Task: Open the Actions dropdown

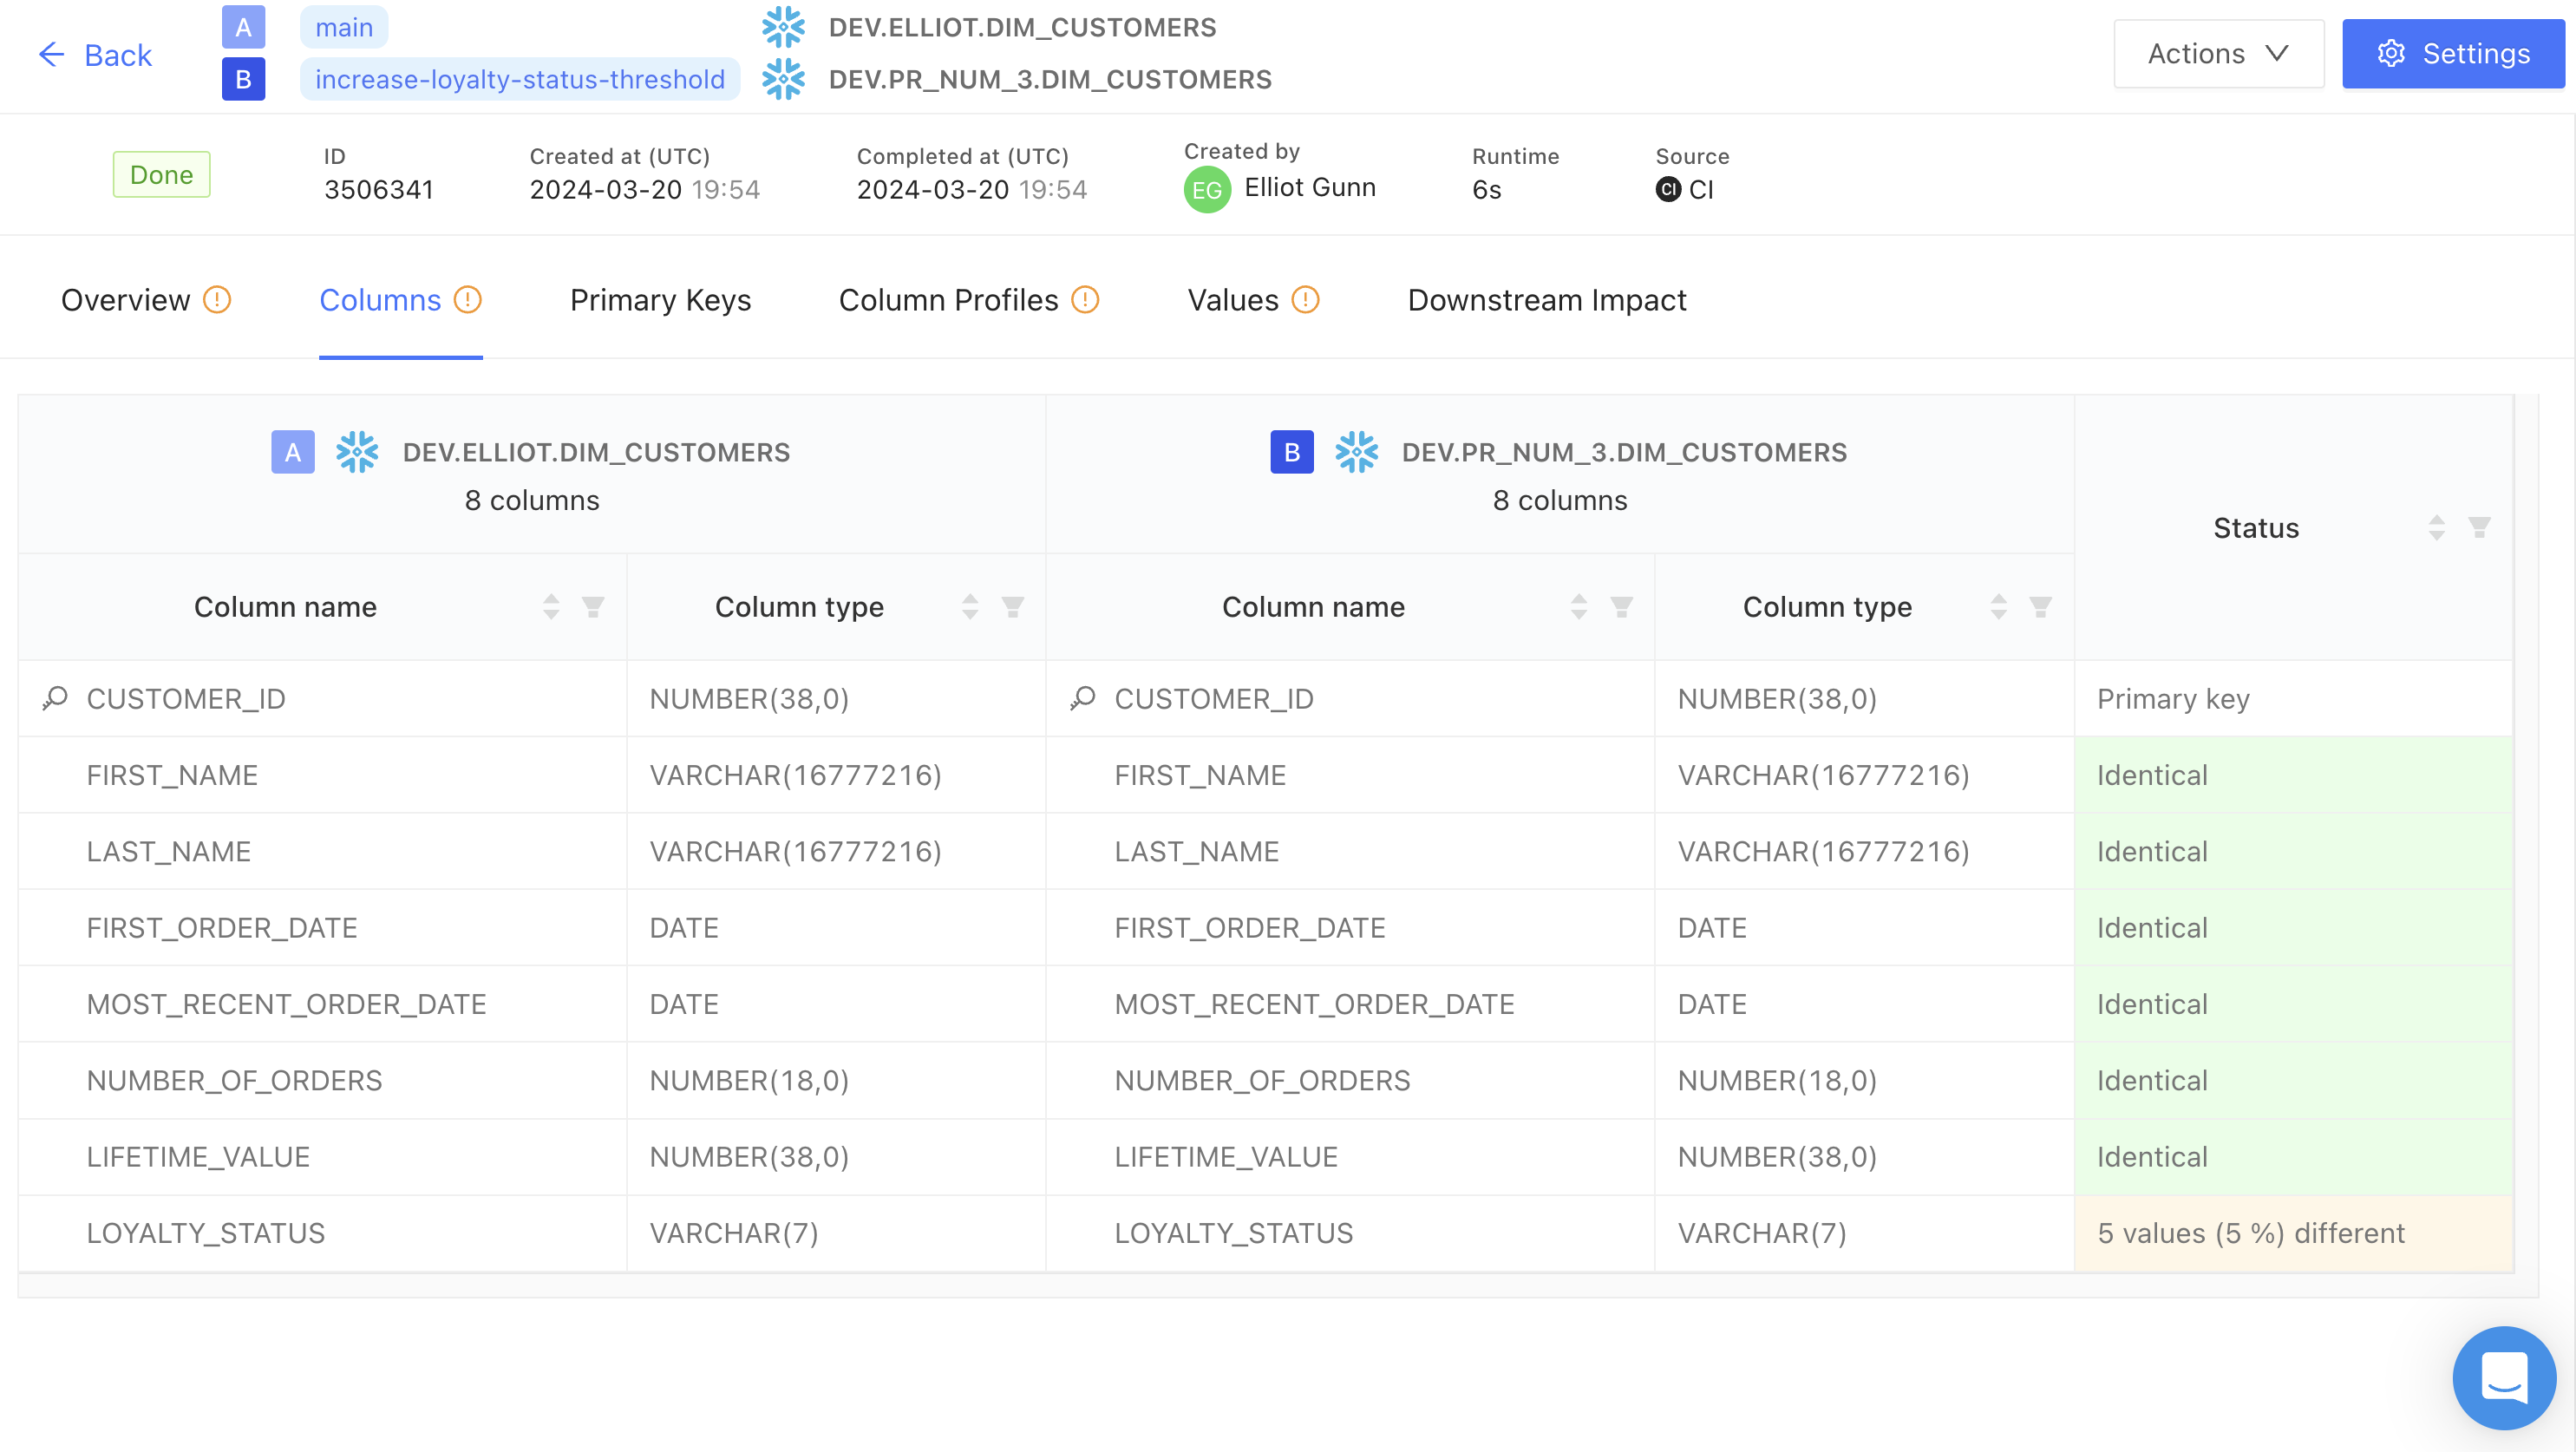Action: click(2218, 54)
